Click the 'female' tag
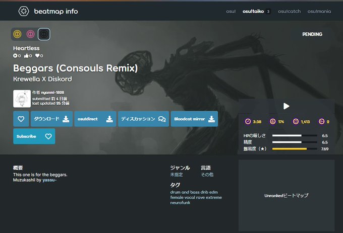 click(x=177, y=197)
